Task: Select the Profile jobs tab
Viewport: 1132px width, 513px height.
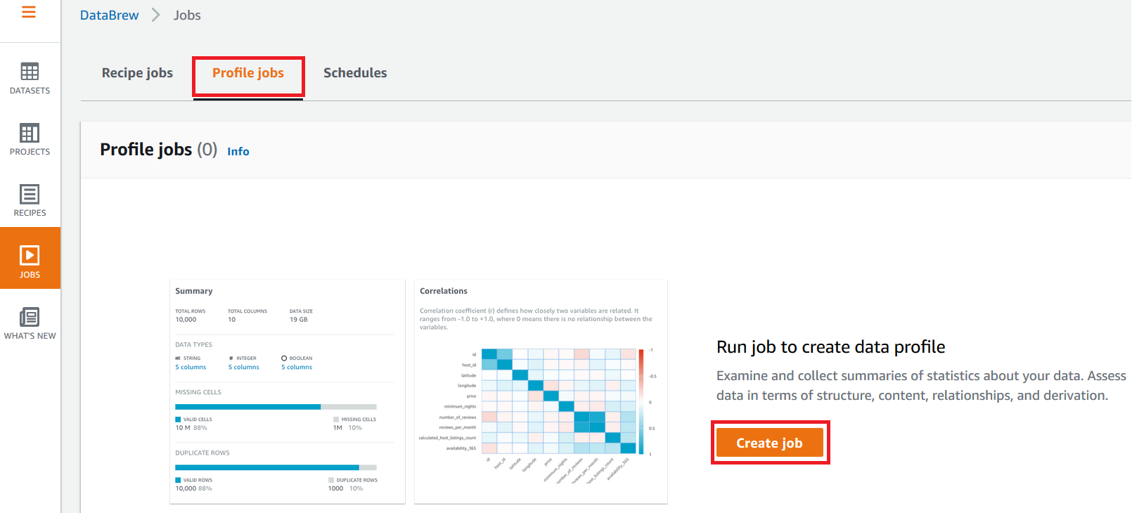Action: (x=248, y=72)
